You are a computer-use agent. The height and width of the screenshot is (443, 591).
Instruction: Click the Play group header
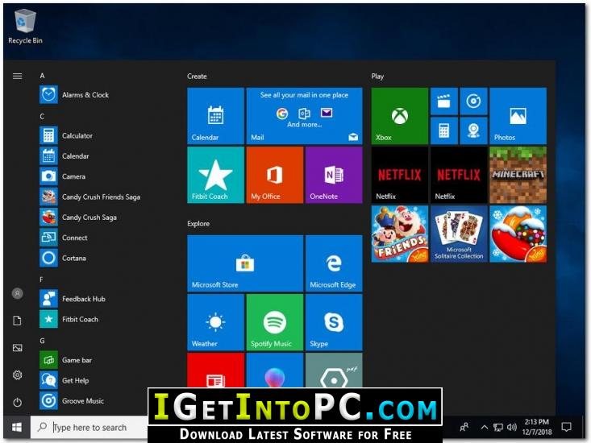tap(377, 77)
